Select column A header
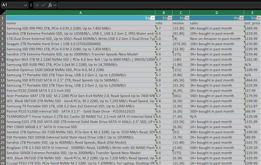Screen dimensions: 261x165 (x=81, y=13)
